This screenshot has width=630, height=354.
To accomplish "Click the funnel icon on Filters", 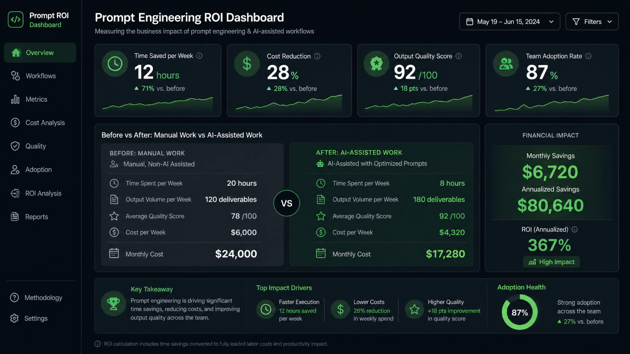I will (x=576, y=22).
